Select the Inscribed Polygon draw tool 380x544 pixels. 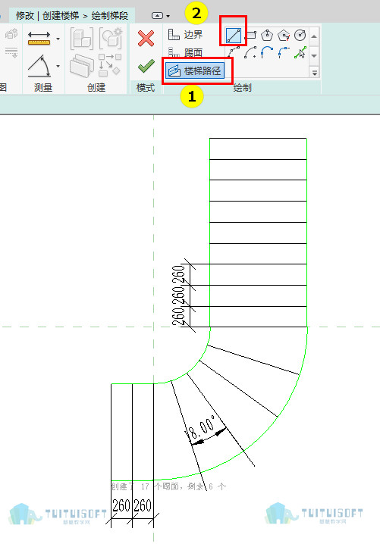[x=267, y=35]
